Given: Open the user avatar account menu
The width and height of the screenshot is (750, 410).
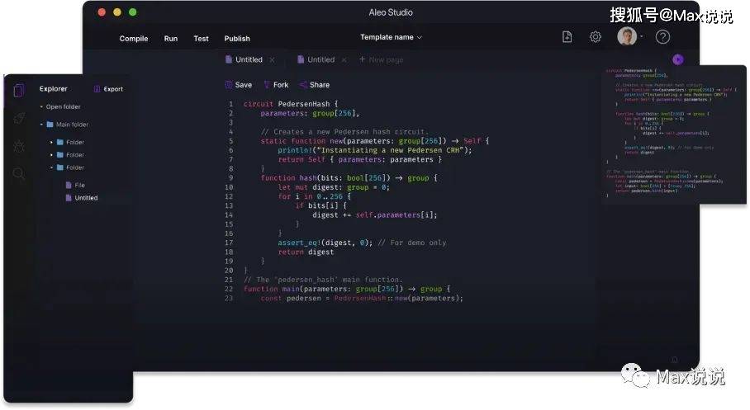Looking at the screenshot, I should point(630,37).
